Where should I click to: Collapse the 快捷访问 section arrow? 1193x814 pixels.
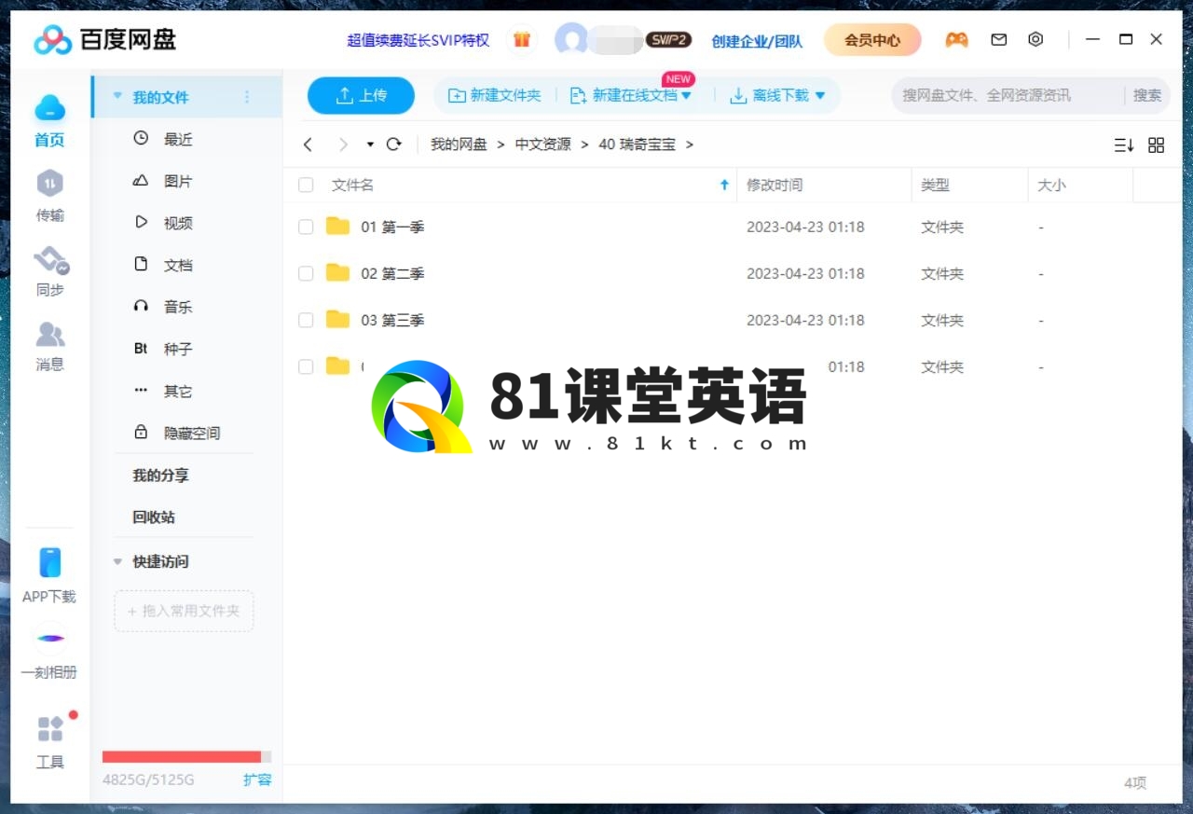click(117, 561)
